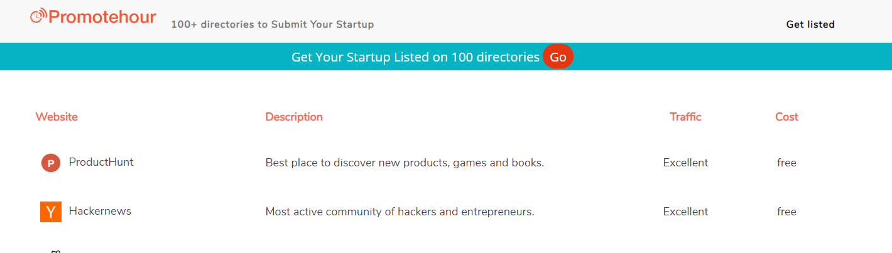The height and width of the screenshot is (253, 892).
Task: Click the Hackernews description about hackers
Action: [x=400, y=212]
